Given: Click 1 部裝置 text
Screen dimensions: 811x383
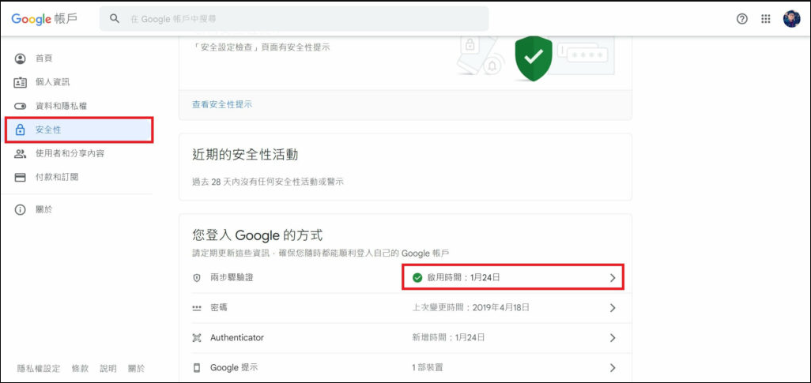Looking at the screenshot, I should [428, 368].
